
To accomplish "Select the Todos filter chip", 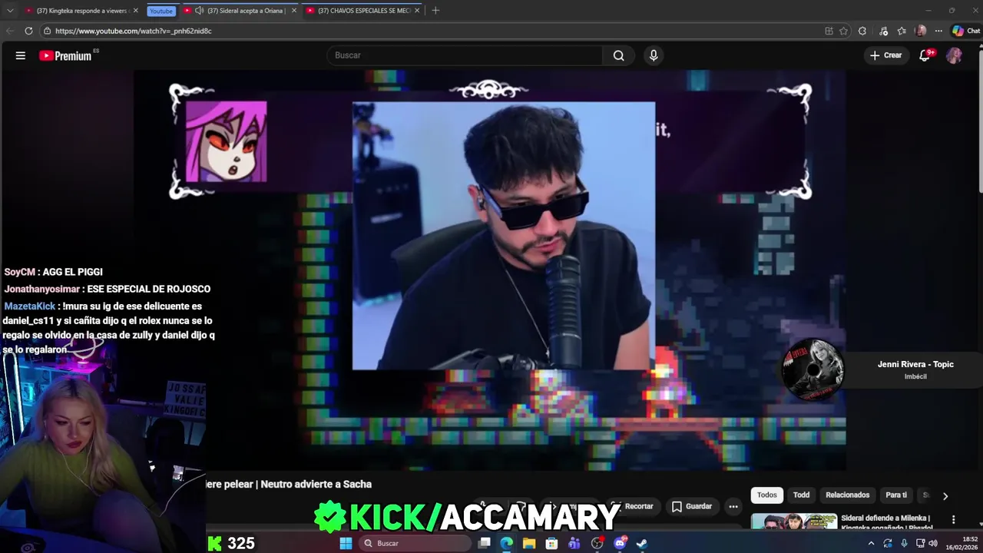I will [767, 495].
